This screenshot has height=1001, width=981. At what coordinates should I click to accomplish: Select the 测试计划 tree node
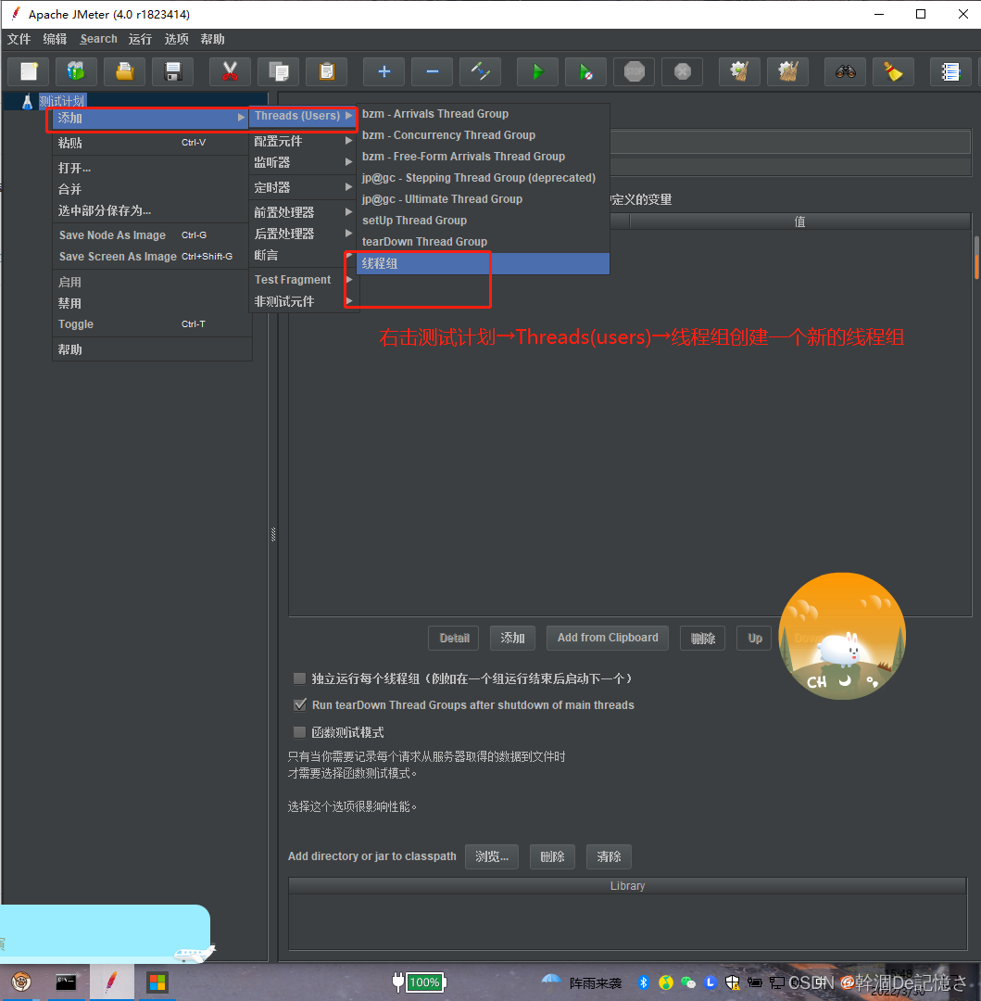61,101
